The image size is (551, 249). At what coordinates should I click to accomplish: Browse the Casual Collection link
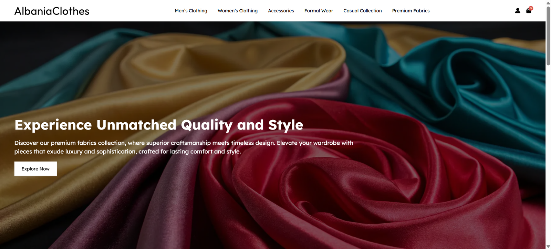click(363, 11)
